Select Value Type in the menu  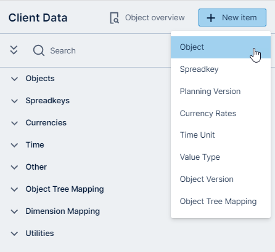click(221, 157)
